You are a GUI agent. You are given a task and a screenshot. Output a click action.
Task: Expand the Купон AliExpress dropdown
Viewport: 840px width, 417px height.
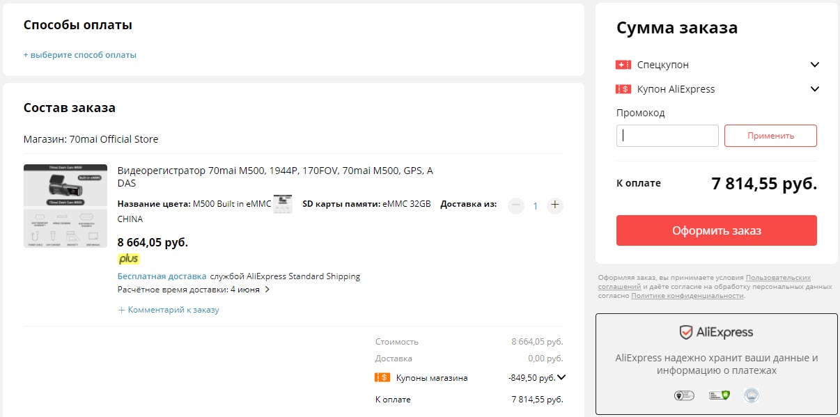815,89
